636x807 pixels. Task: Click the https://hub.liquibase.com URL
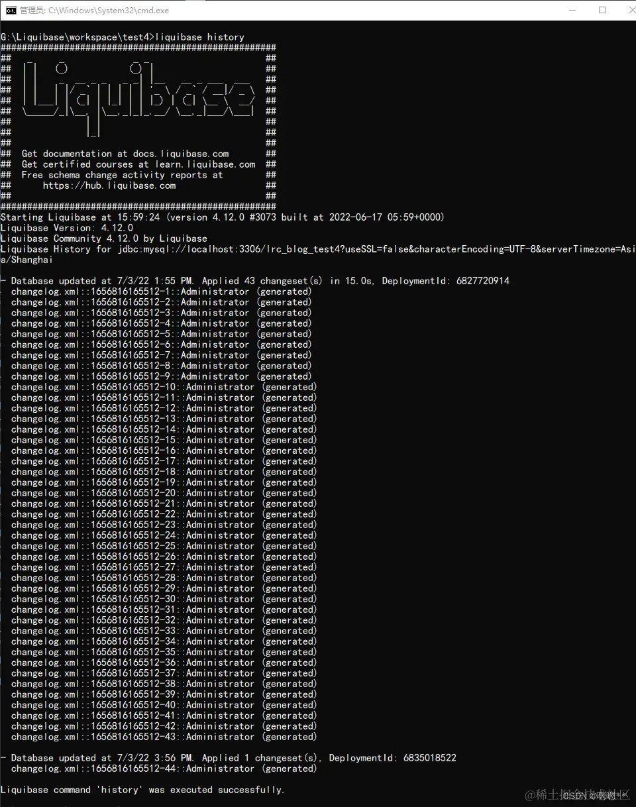109,186
